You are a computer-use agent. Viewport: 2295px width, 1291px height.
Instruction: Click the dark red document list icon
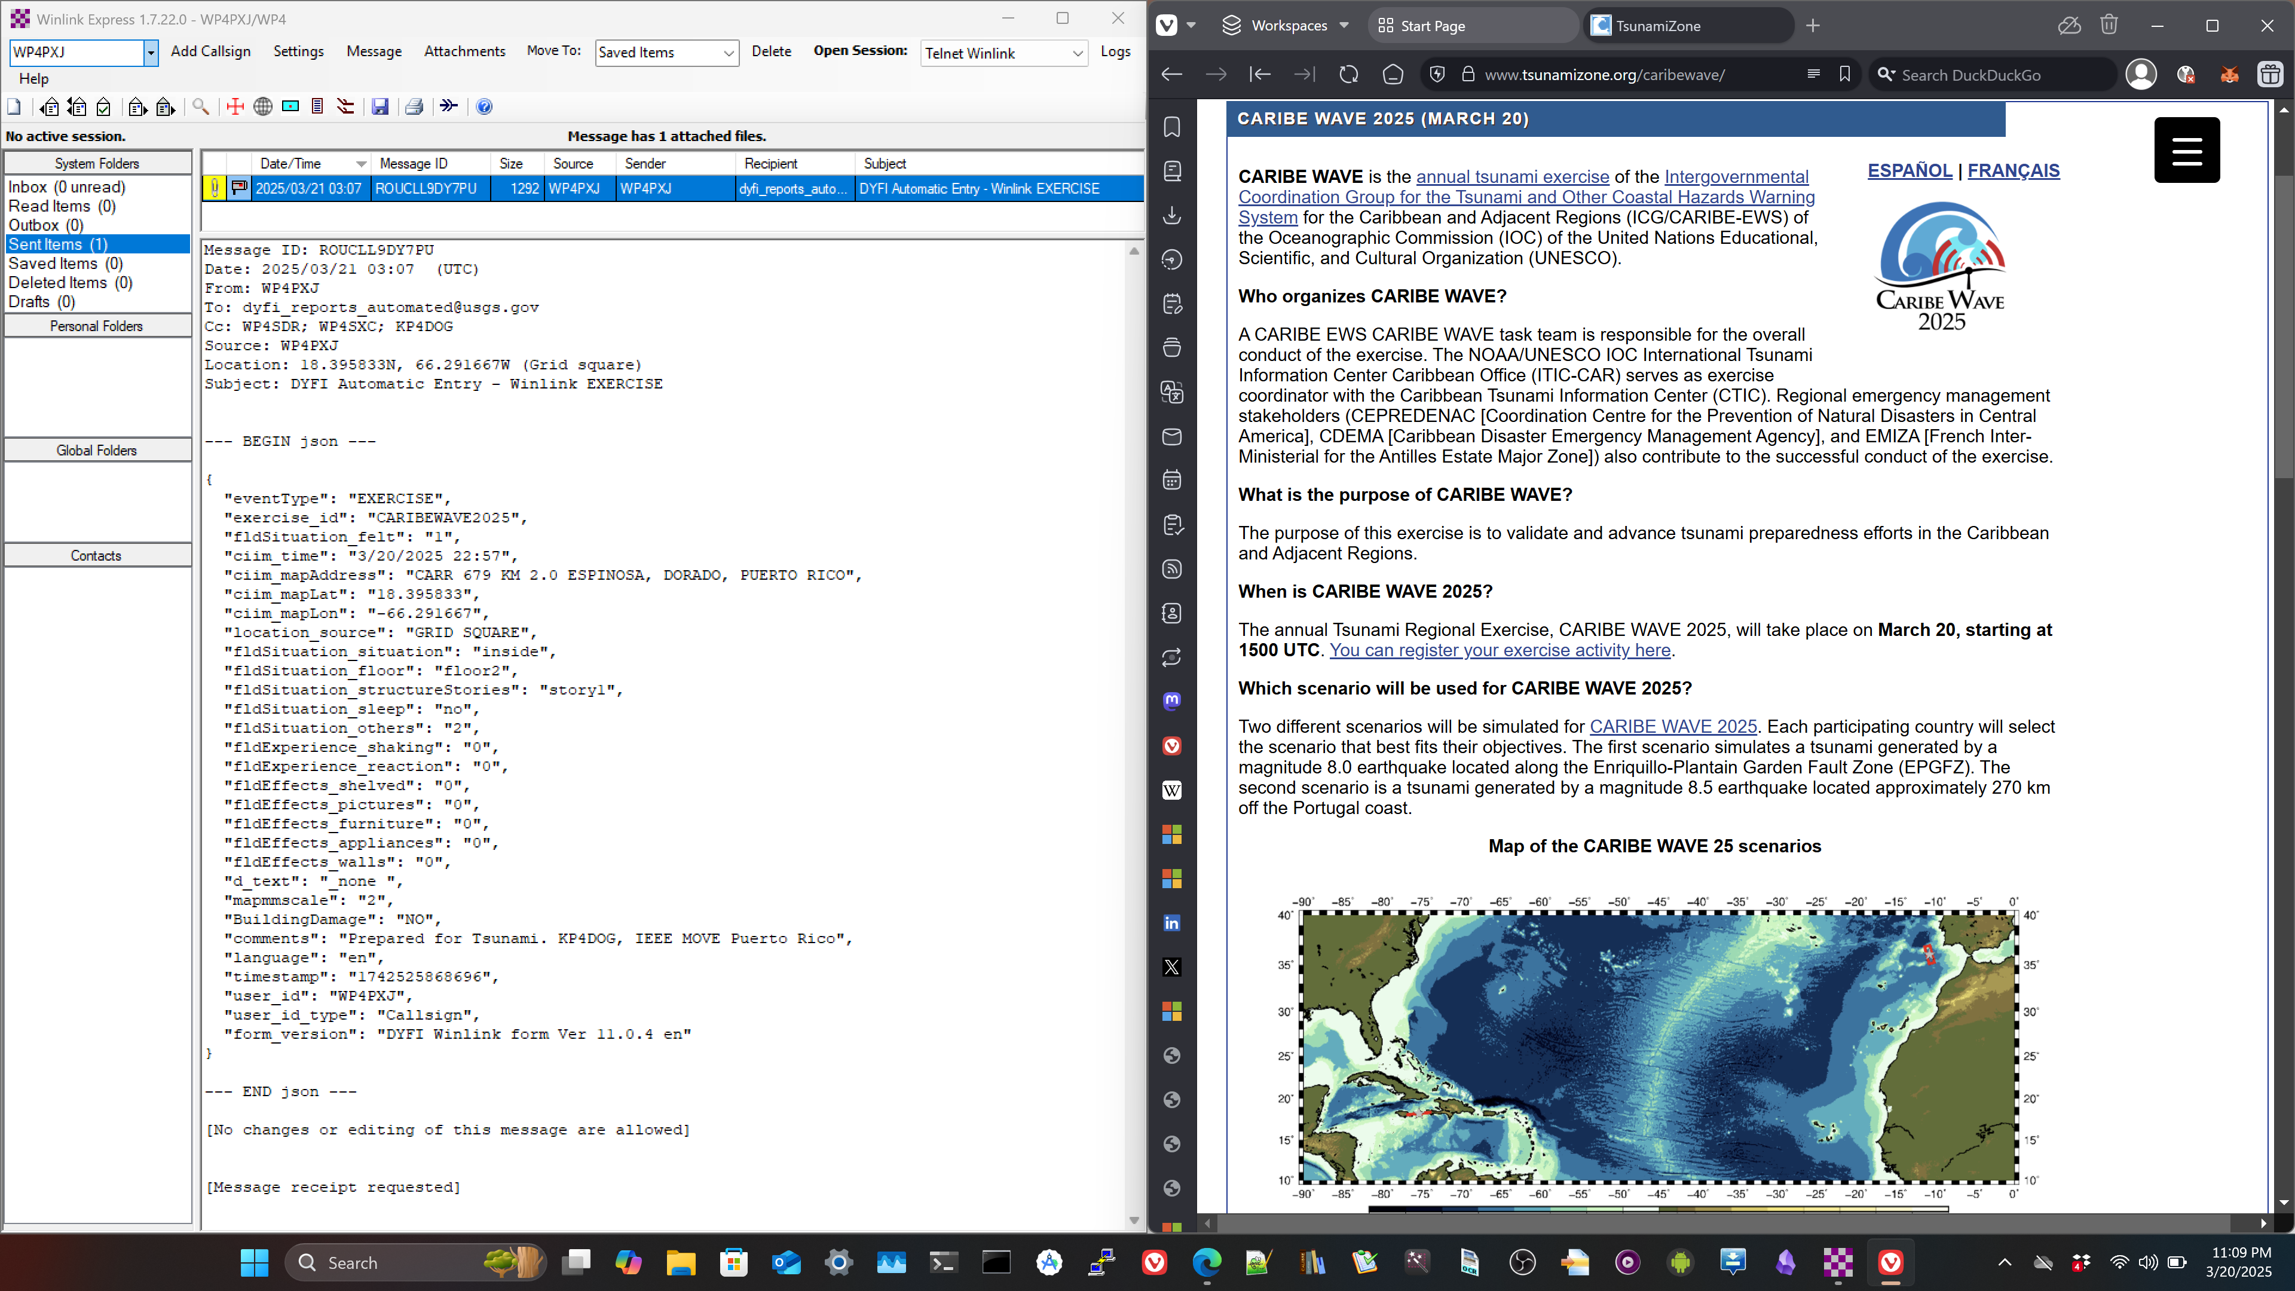click(x=317, y=107)
